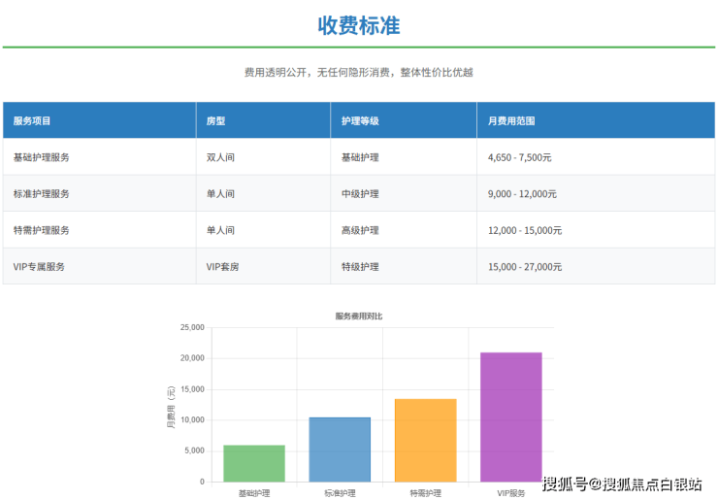The image size is (718, 500).
Task: Click the 15,000 - 27,000元 price cell
Action: point(525,266)
